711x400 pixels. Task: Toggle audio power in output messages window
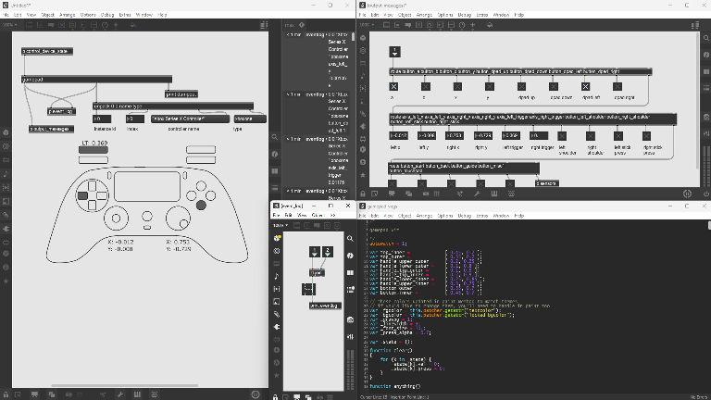point(706,194)
